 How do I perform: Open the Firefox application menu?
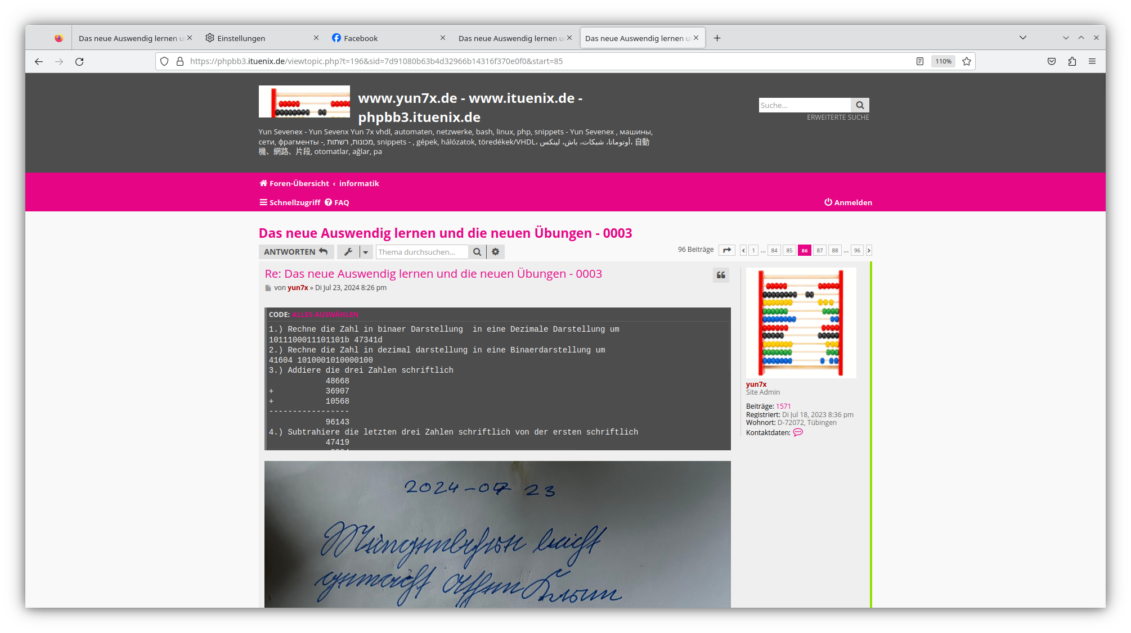coord(1092,61)
